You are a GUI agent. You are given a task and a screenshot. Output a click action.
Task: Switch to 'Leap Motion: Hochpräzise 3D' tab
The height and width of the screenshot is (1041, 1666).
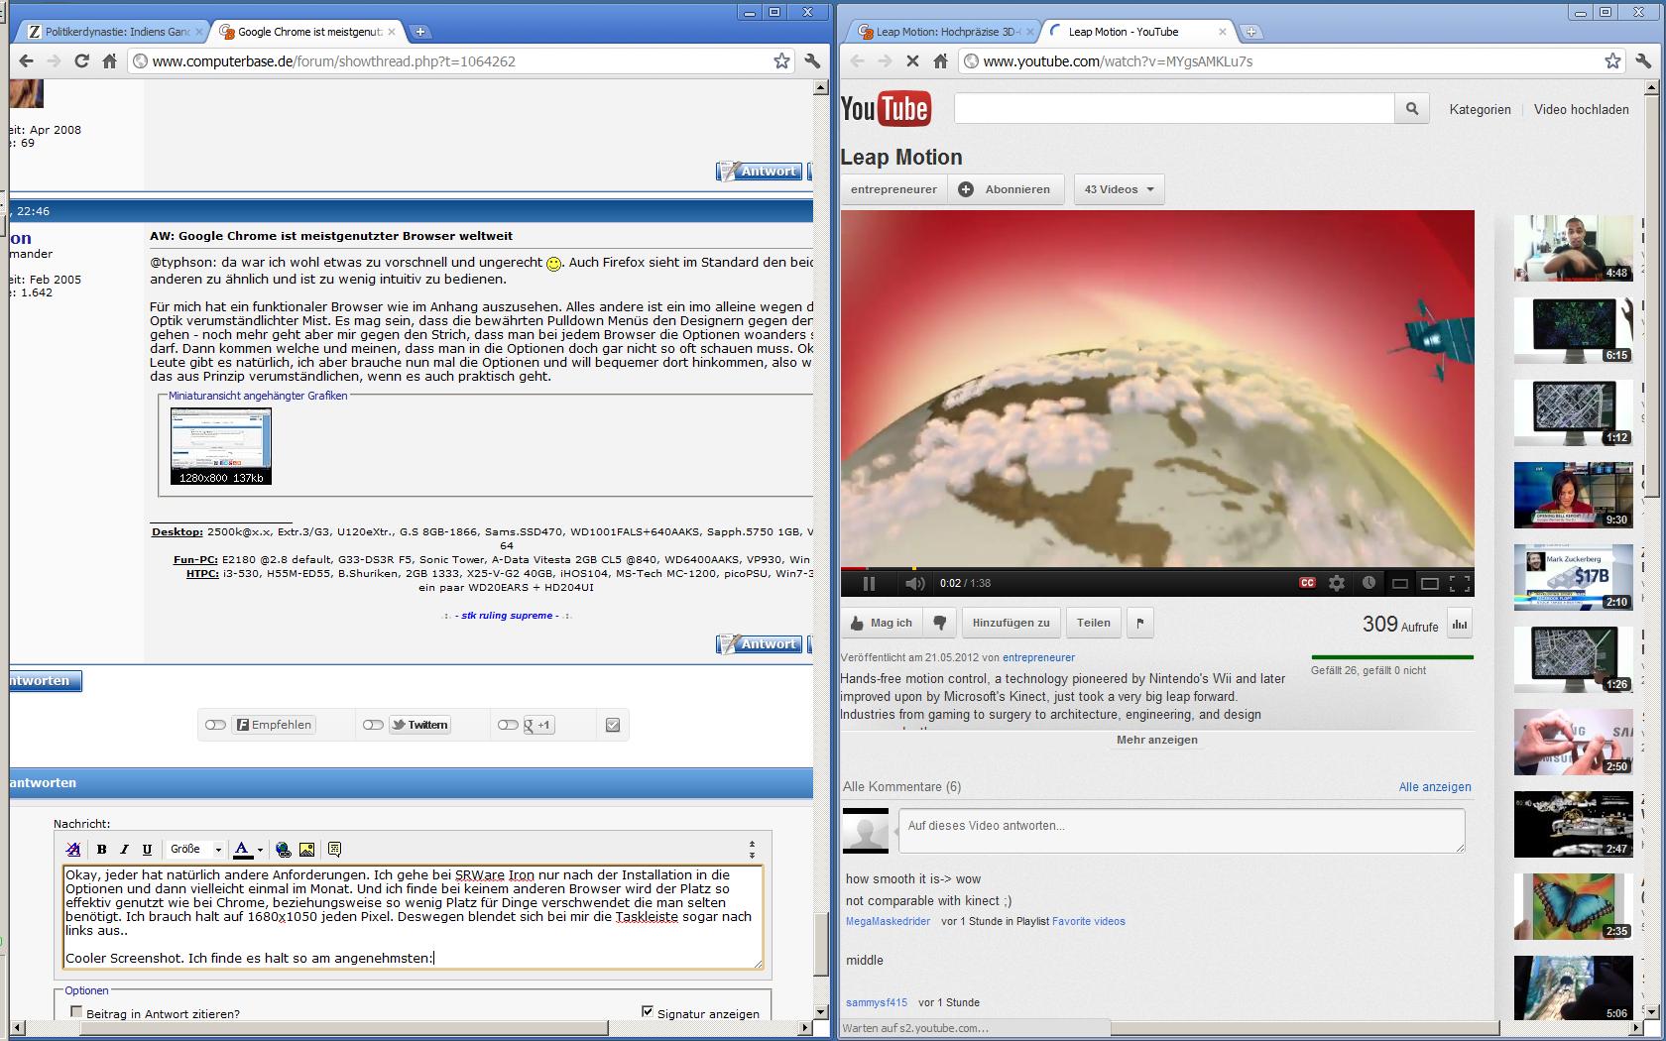click(x=947, y=32)
